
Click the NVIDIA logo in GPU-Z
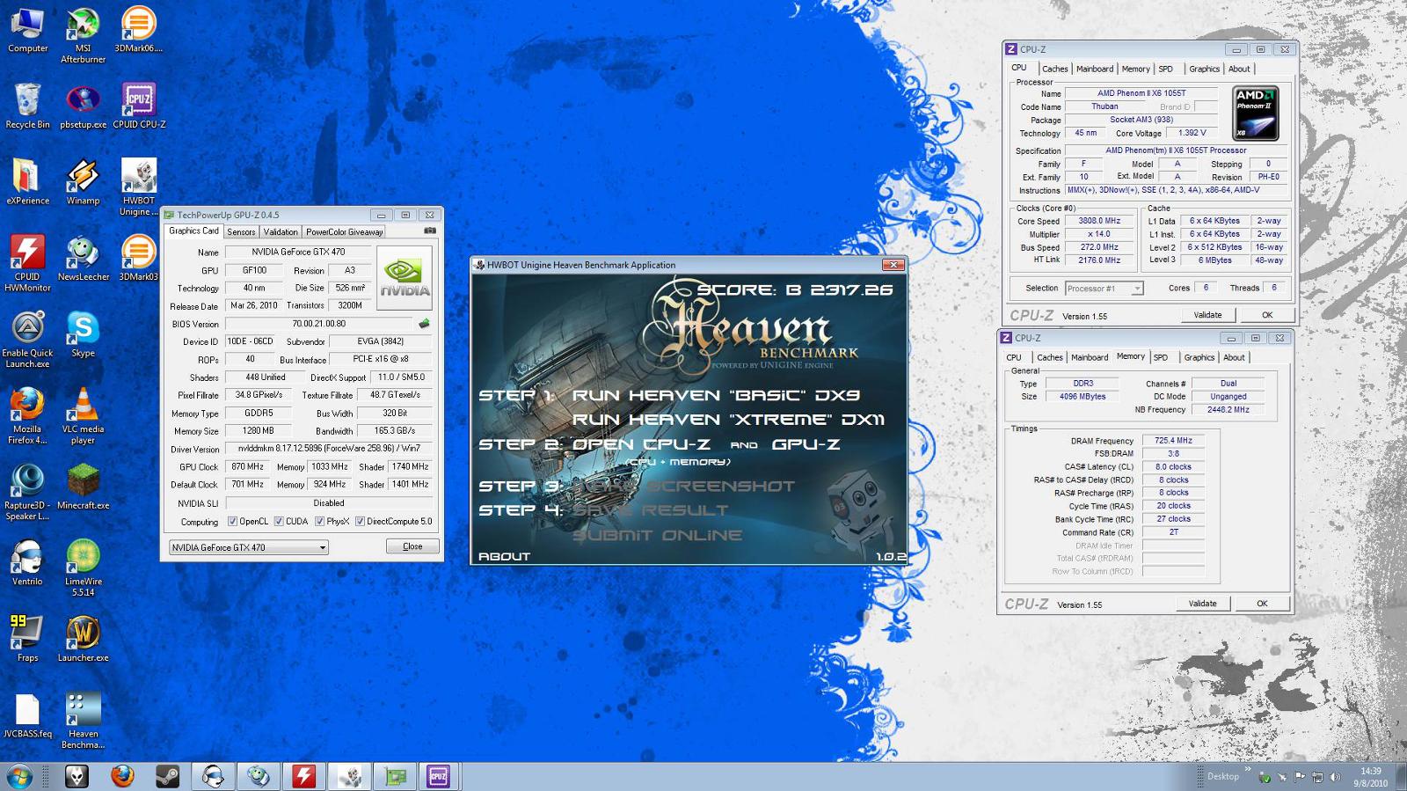[405, 278]
